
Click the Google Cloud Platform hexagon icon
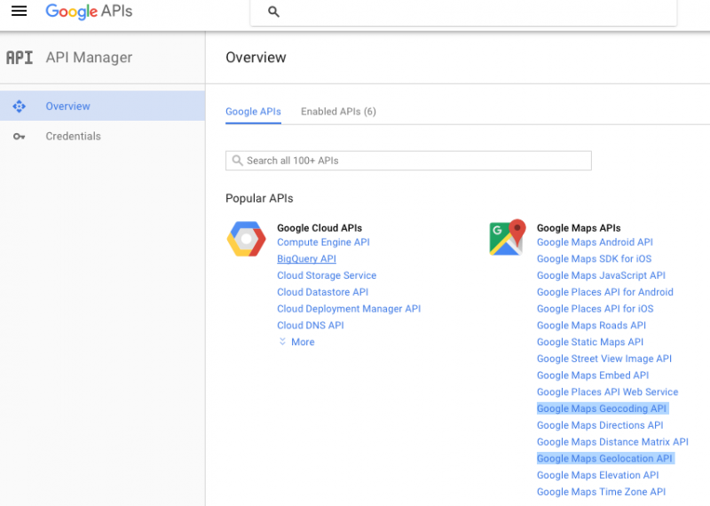(247, 239)
